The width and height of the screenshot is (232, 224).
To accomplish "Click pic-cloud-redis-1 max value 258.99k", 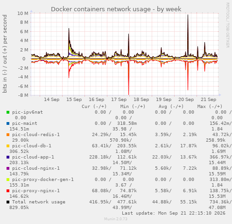I will [216, 140].
